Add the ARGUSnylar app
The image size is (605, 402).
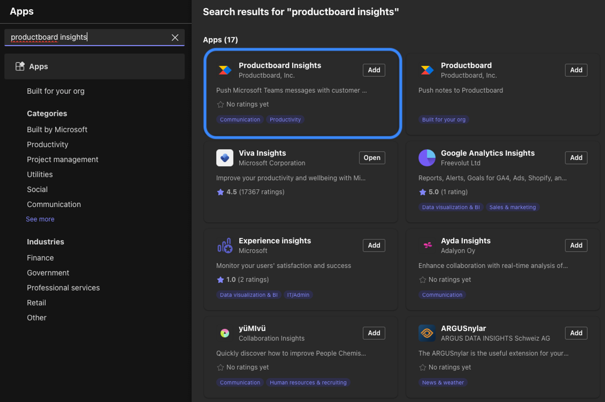[x=576, y=333]
